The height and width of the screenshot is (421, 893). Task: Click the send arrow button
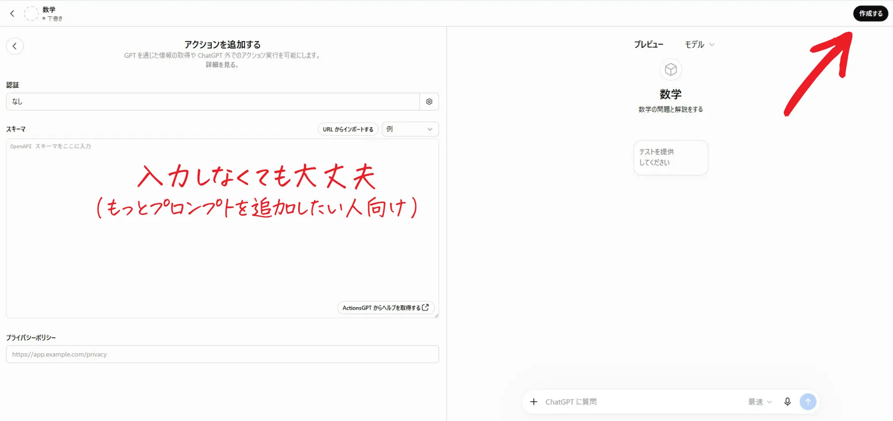(x=808, y=402)
